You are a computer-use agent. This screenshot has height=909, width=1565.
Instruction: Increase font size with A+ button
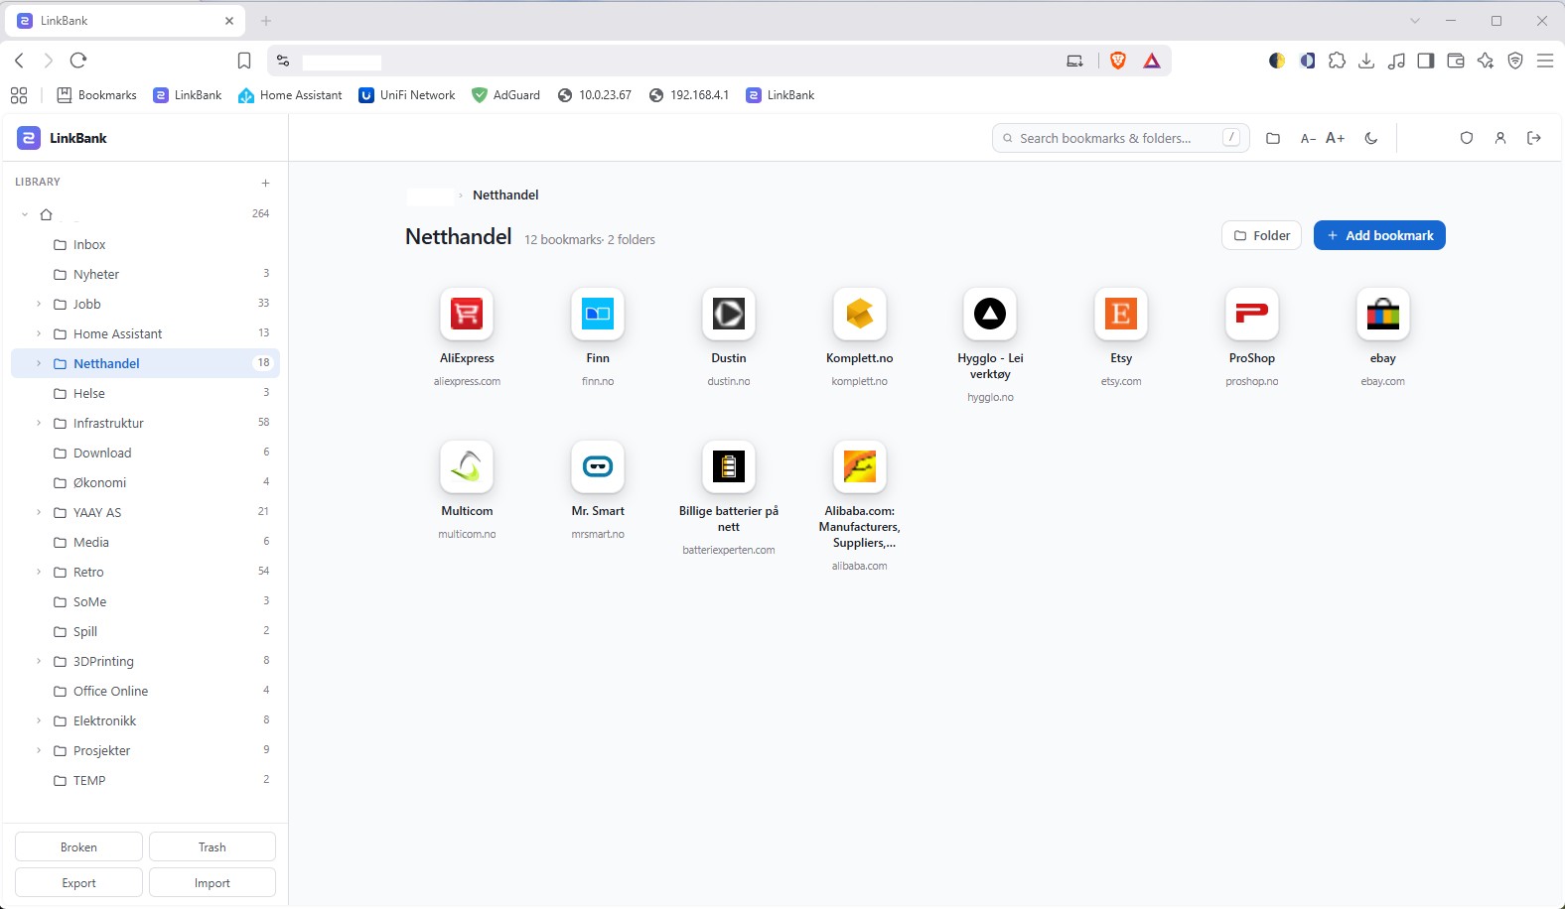coord(1335,138)
